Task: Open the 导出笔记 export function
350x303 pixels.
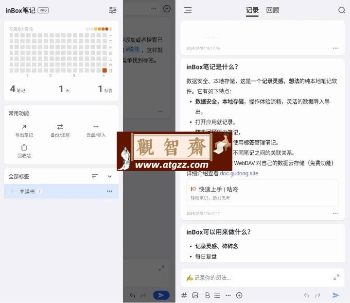Action: (x=24, y=131)
